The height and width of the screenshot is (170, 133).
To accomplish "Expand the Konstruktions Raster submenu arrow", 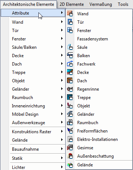I will click(x=62, y=131).
